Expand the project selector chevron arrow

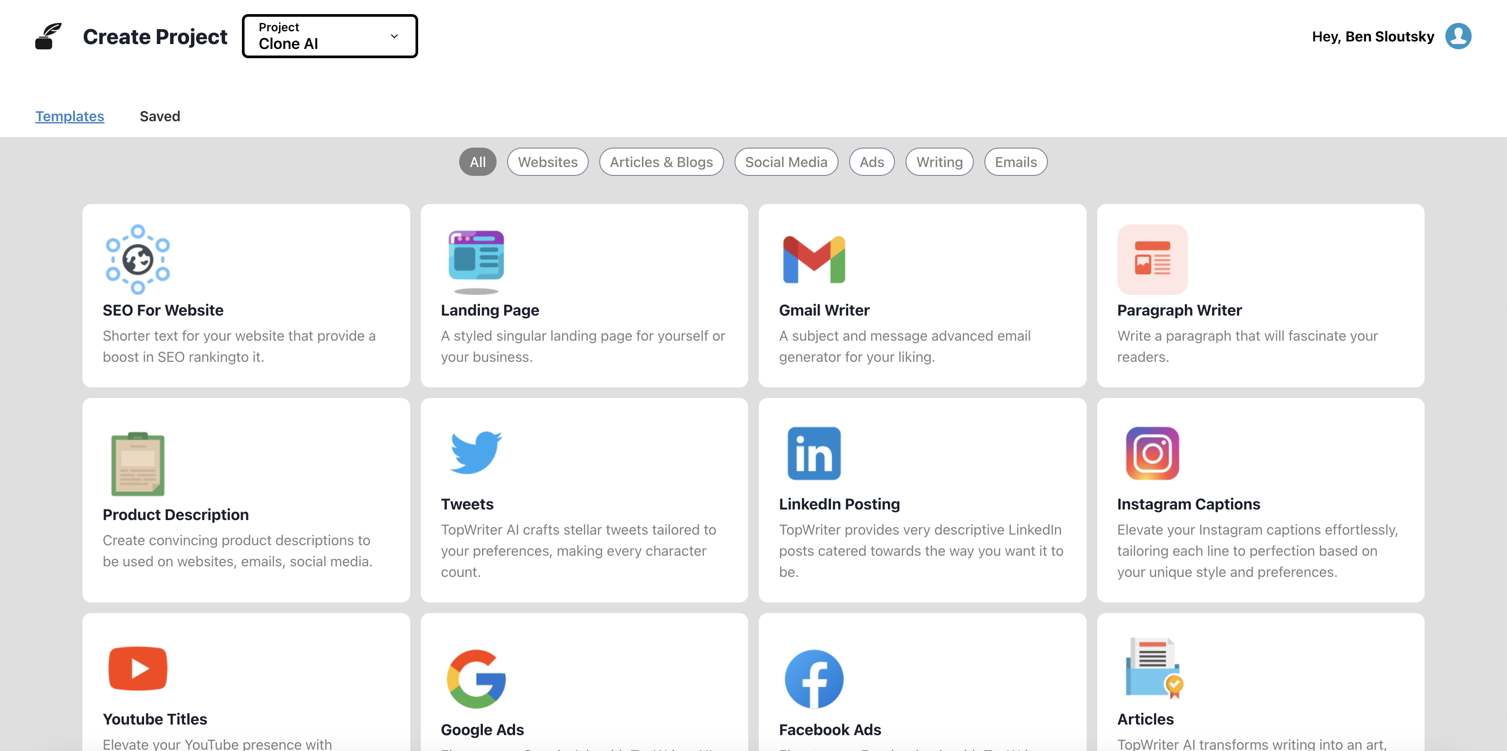pos(394,36)
